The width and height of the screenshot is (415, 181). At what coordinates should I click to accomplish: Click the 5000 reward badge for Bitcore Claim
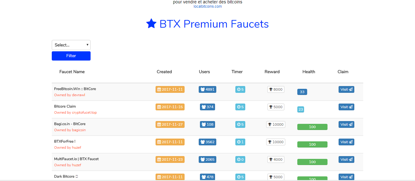click(x=276, y=107)
